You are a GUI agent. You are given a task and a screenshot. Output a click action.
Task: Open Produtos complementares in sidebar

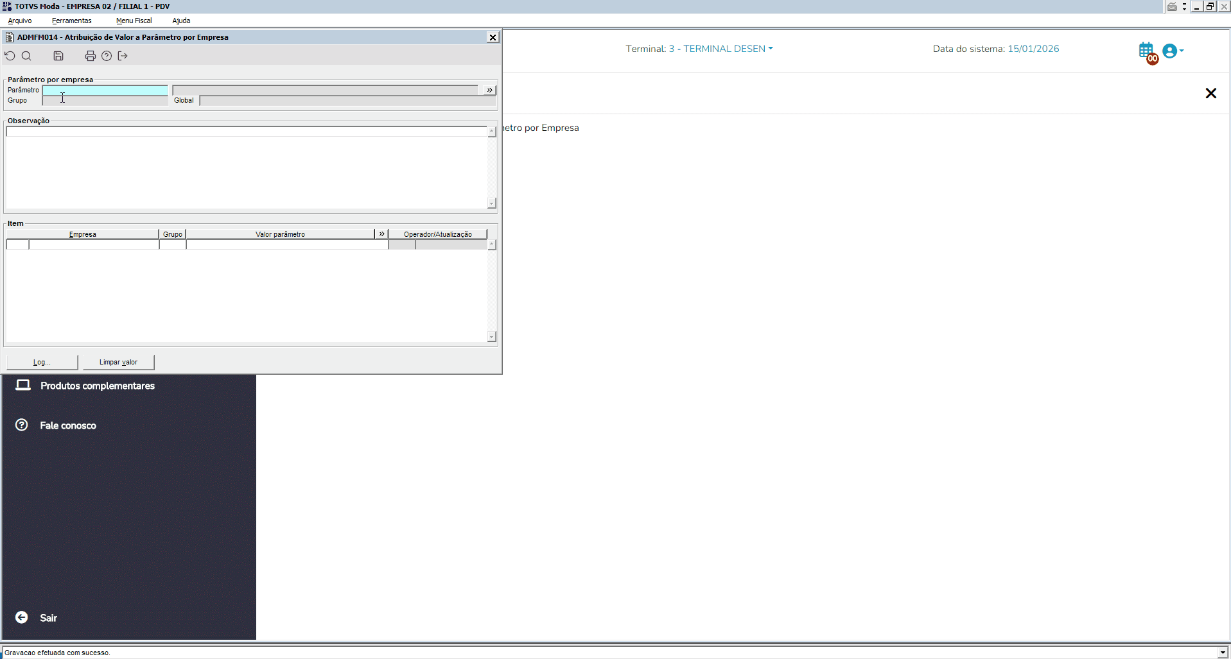(98, 386)
